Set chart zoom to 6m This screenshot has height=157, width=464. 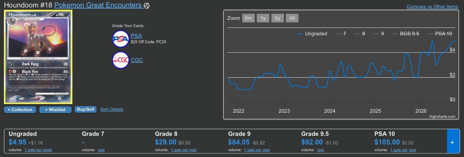(248, 18)
